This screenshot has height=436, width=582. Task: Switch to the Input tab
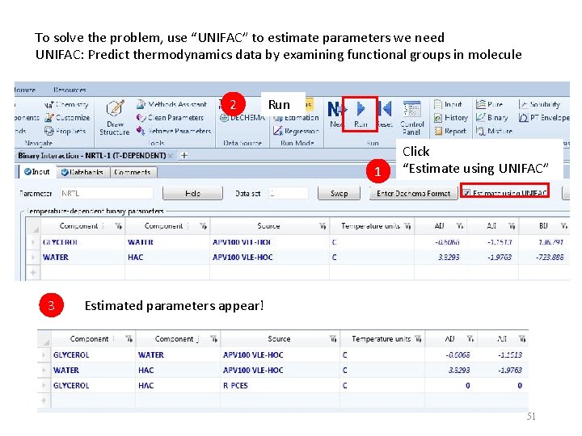pos(36,172)
